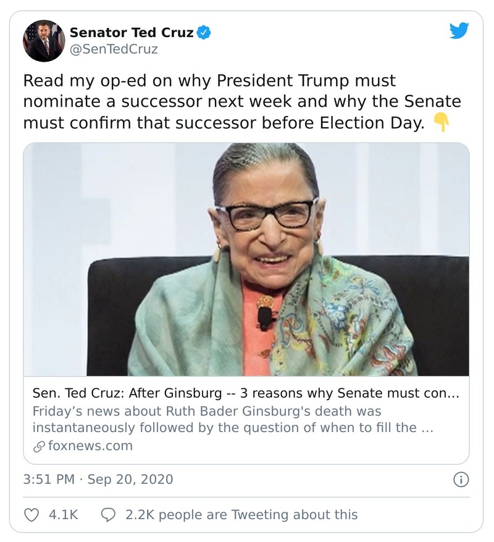494x542 pixels.
Task: Click the @SenTedCruz handle
Action: (114, 49)
